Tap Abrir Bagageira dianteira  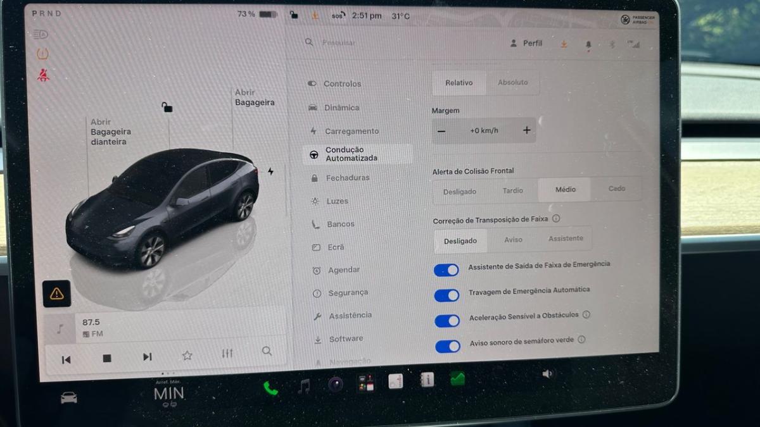coord(111,132)
